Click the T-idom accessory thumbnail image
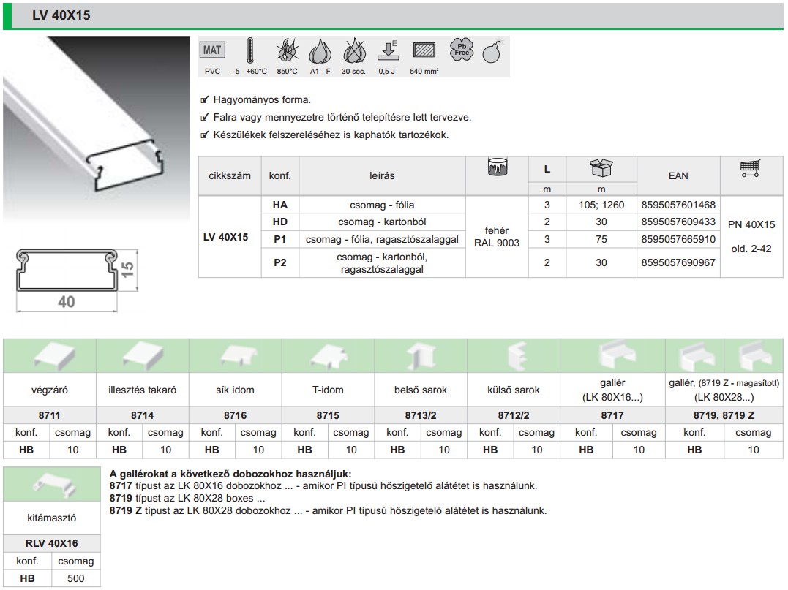The image size is (788, 590). pos(327,357)
